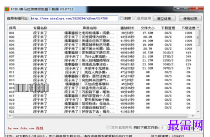Maximize the FCBU downloader window

tap(186, 9)
